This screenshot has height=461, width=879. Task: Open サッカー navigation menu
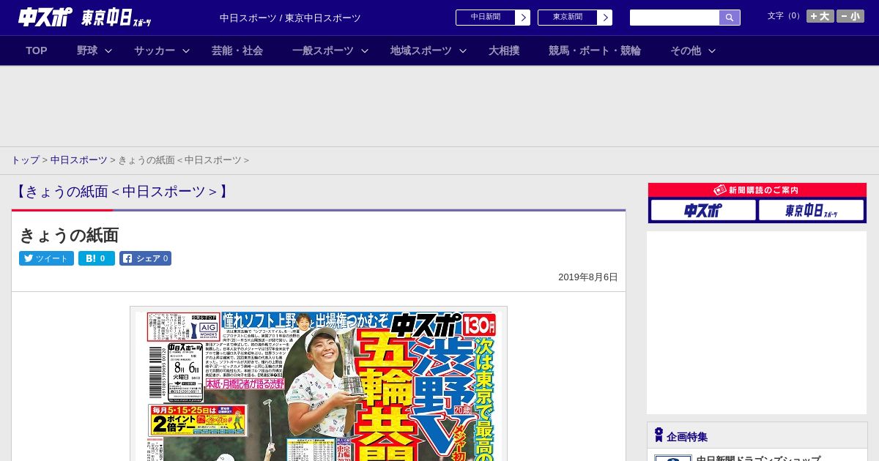[155, 50]
